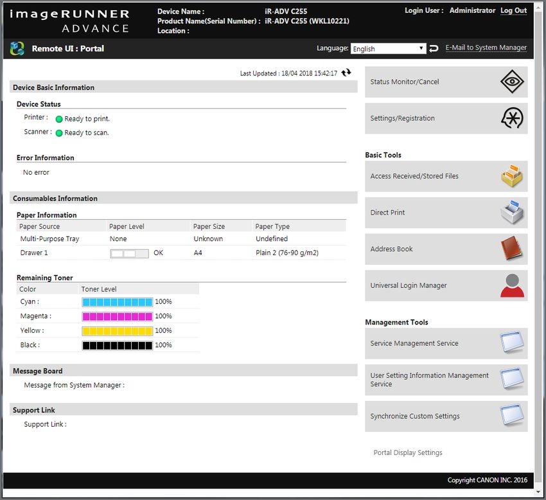
Task: Click the Cyan toner level bar
Action: (x=118, y=302)
